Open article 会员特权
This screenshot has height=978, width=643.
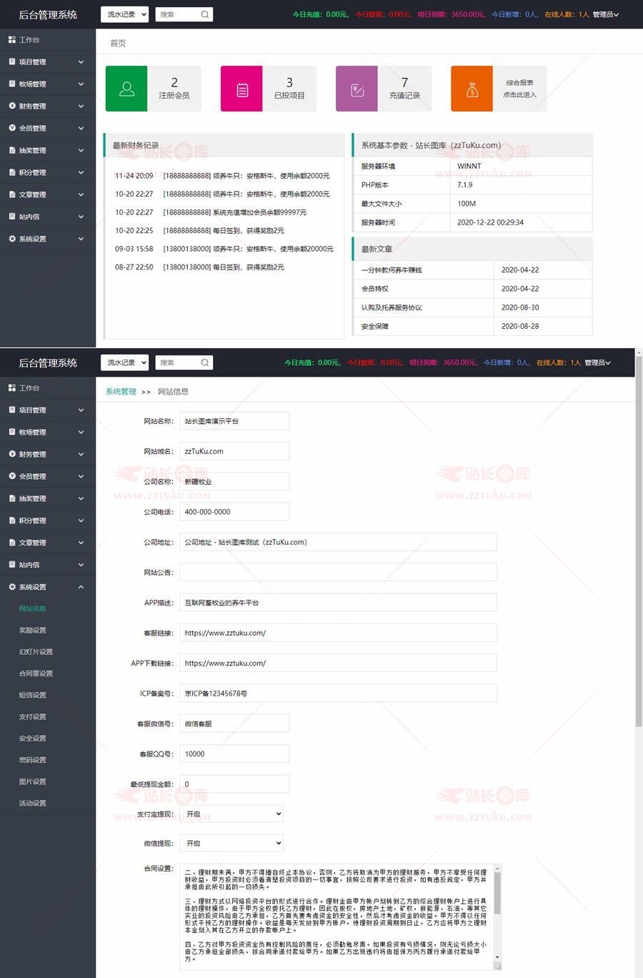(375, 289)
